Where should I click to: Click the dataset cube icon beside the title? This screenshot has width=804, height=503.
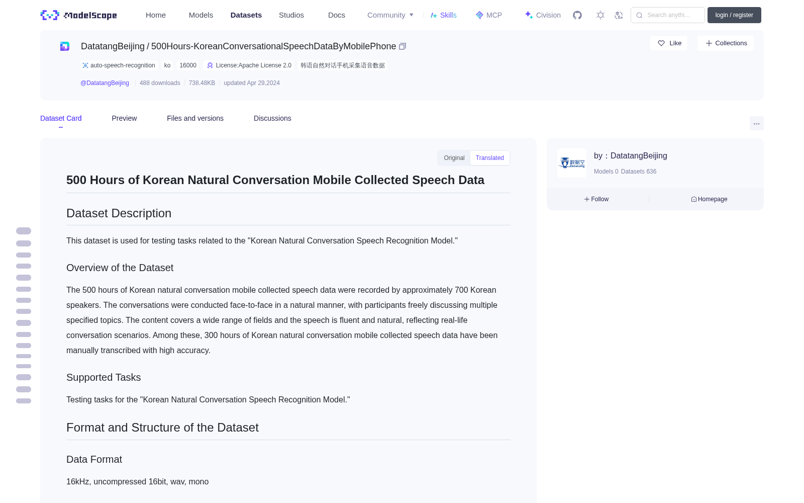point(65,46)
